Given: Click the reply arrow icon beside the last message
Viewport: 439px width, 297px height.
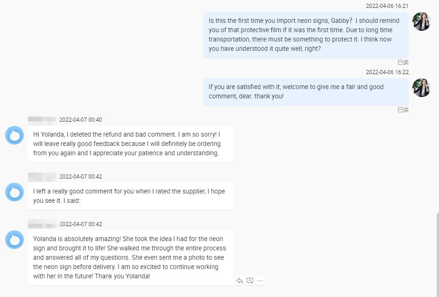Looking at the screenshot, I should (x=240, y=281).
